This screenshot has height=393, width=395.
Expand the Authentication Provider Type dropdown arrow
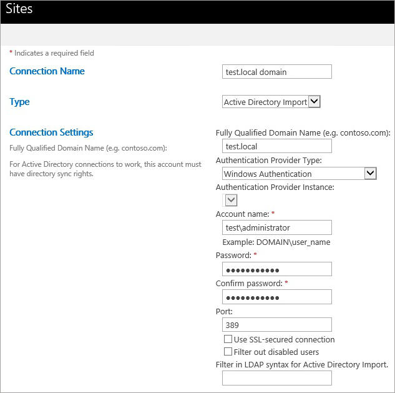point(370,173)
